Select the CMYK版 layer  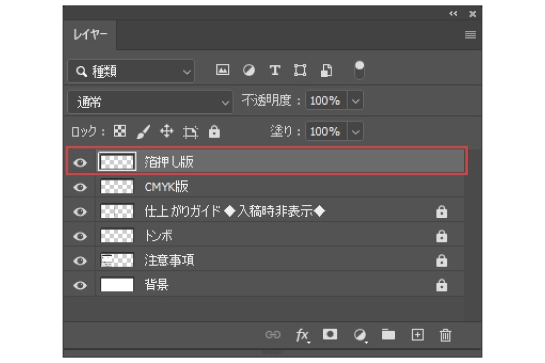pyautogui.click(x=271, y=187)
